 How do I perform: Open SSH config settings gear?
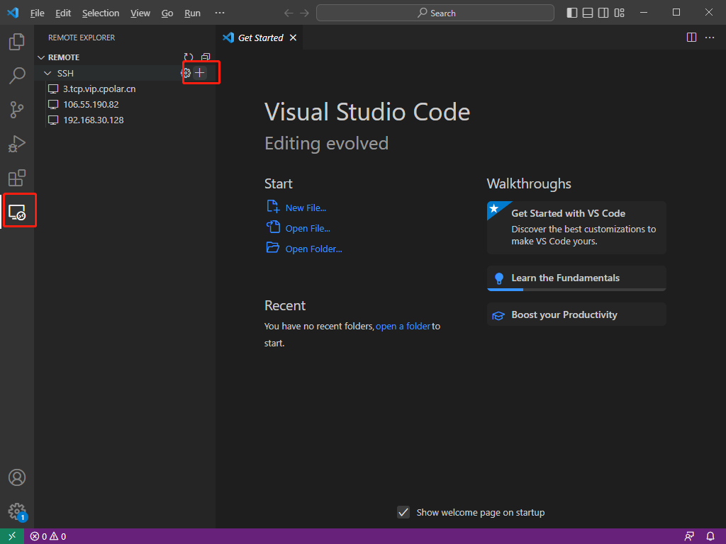pyautogui.click(x=186, y=73)
